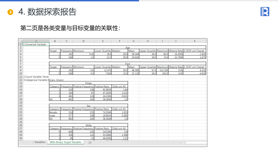Click the next sheet navigation arrow
Viewport: 278px width, 156px height.
pos(27,142)
